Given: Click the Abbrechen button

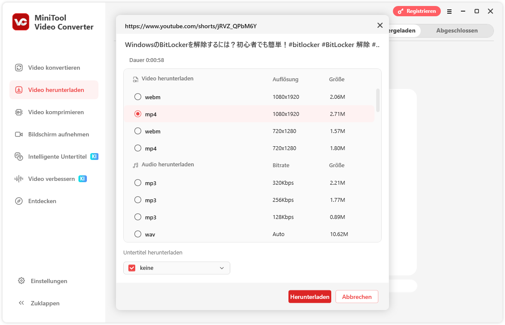Looking at the screenshot, I should pyautogui.click(x=357, y=297).
